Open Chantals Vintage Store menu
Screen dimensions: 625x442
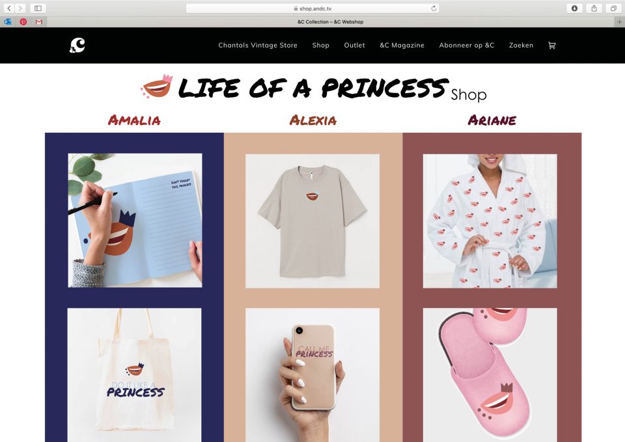click(258, 46)
